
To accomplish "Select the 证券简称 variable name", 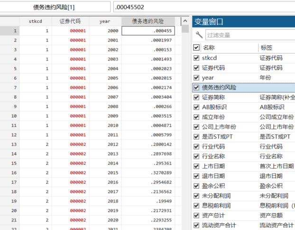I will point(213,97).
